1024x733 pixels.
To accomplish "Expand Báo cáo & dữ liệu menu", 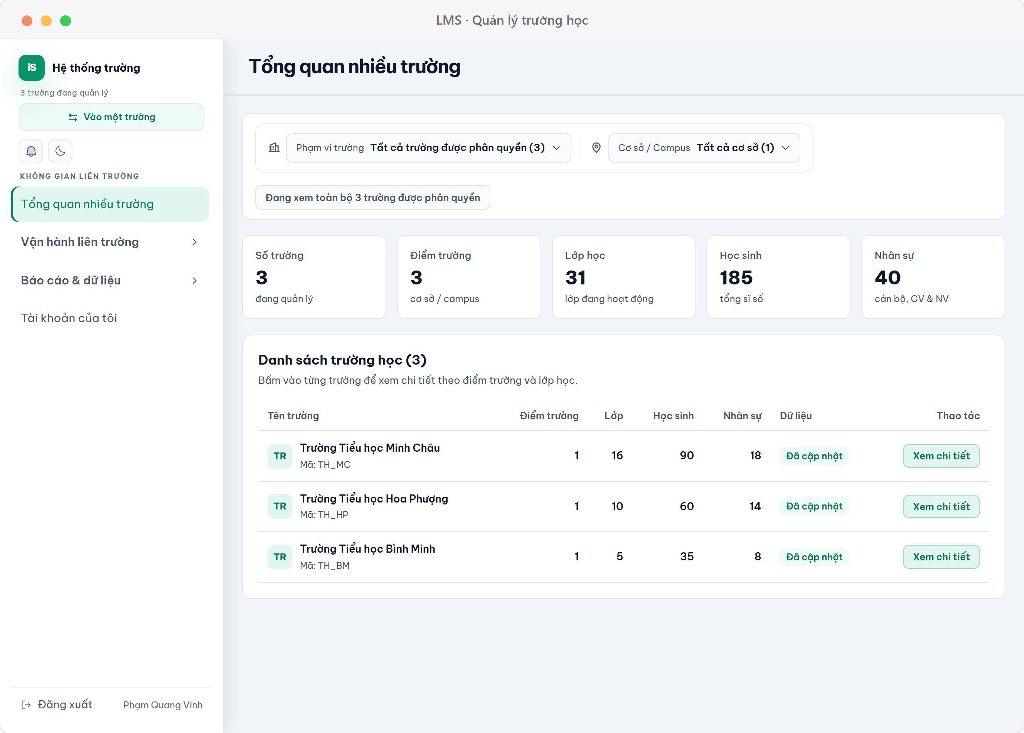I will (110, 280).
